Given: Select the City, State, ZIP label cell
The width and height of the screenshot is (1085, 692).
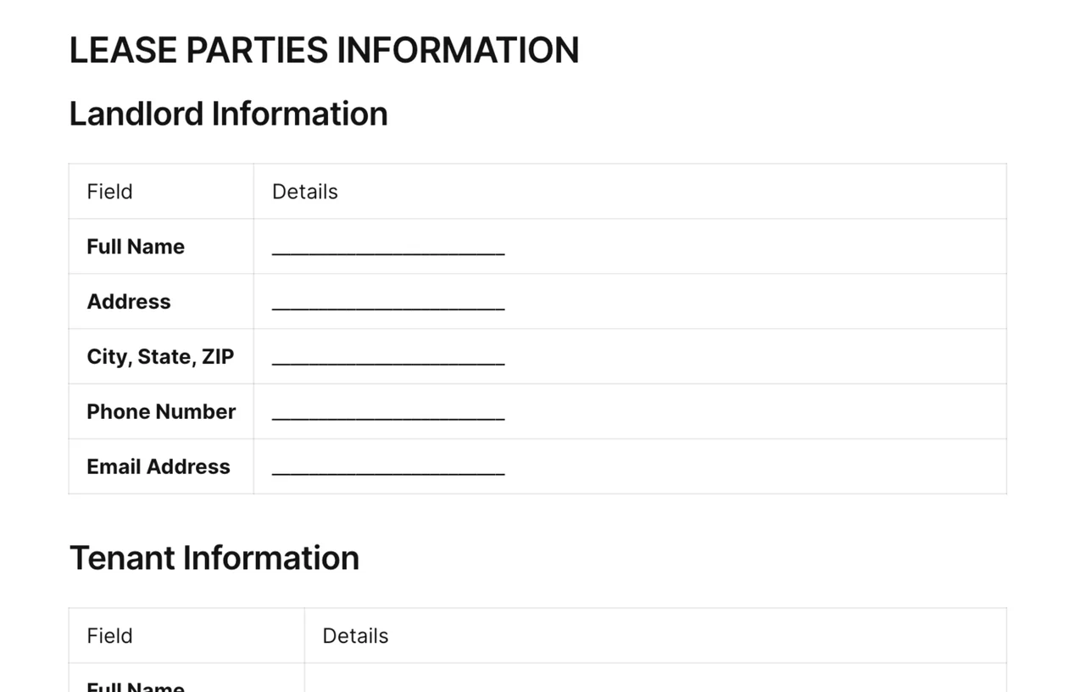Looking at the screenshot, I should (x=161, y=357).
